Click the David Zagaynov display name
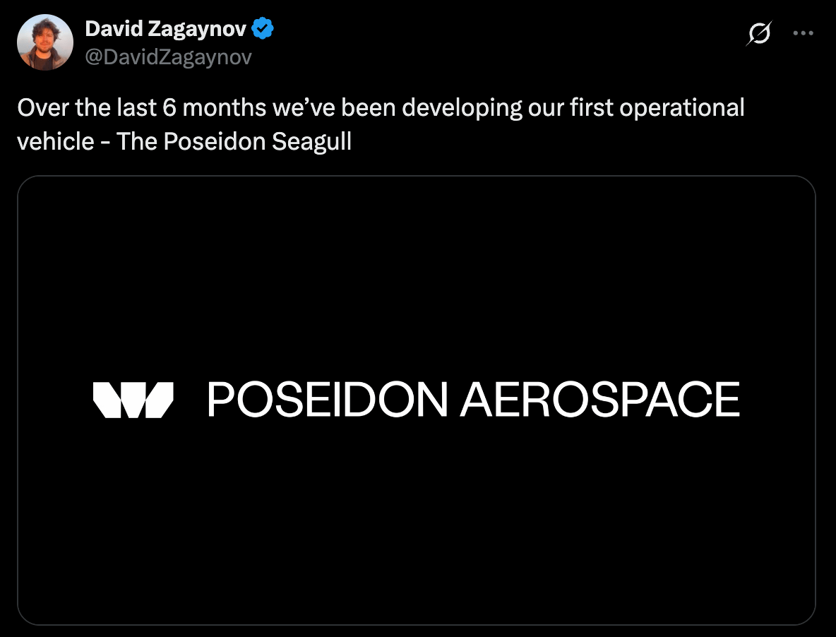The image size is (836, 637). click(x=165, y=29)
